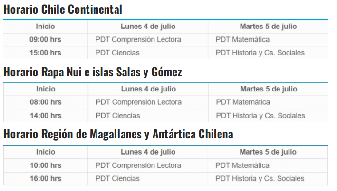
Task: Select the 08:00 hrs cell
Action: pyautogui.click(x=46, y=102)
